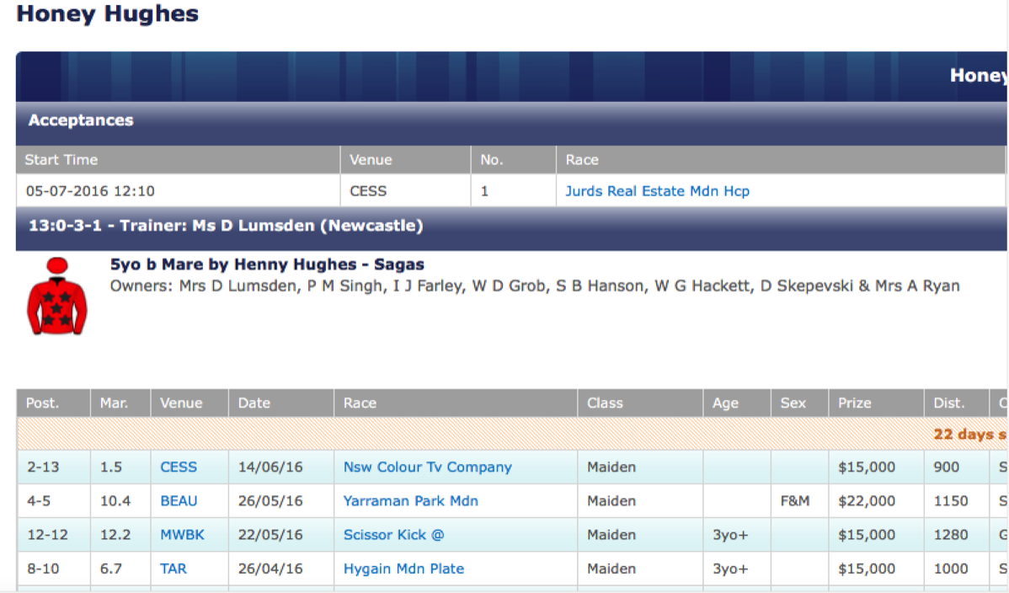Open the CESS venue link
This screenshot has height=593, width=1009.
(x=179, y=467)
